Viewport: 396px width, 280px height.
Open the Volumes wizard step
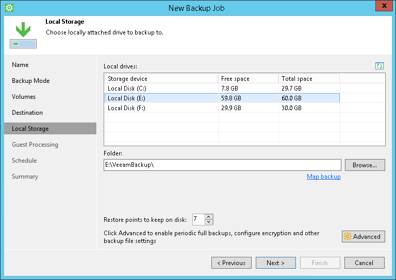pos(24,97)
